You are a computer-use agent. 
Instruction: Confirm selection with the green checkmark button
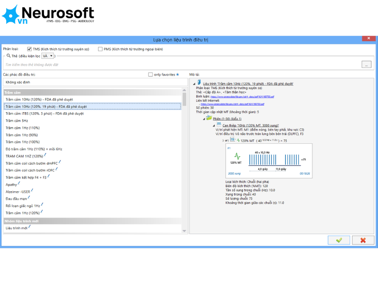pos(339,240)
